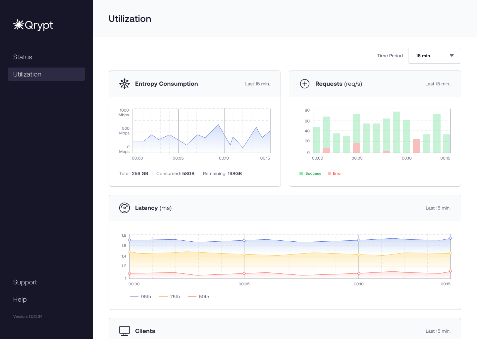
Task: Click the 75th latency point at 00:15
Action: pyautogui.click(x=450, y=253)
